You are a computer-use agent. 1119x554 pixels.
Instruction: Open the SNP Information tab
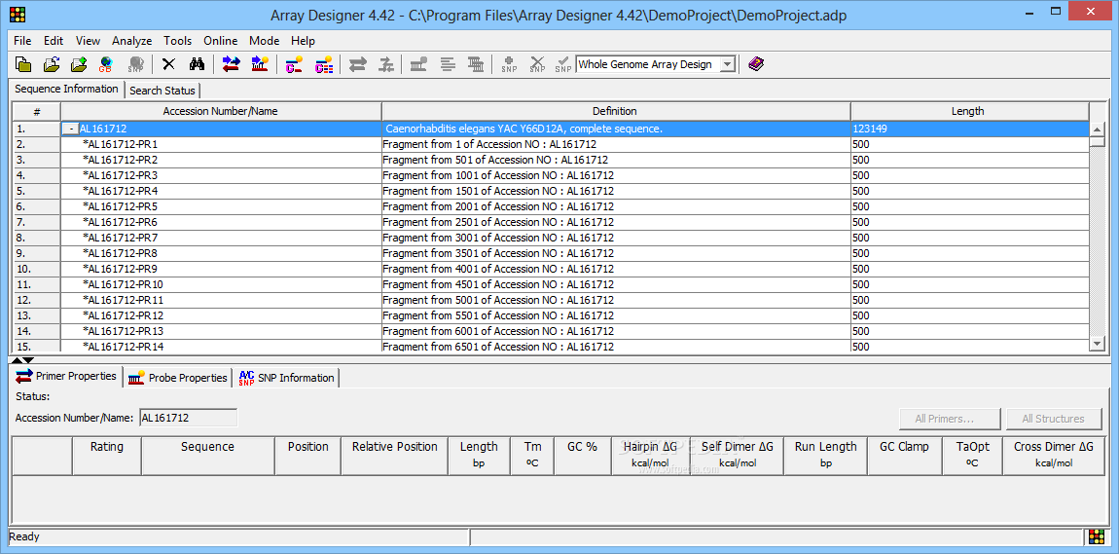point(287,378)
